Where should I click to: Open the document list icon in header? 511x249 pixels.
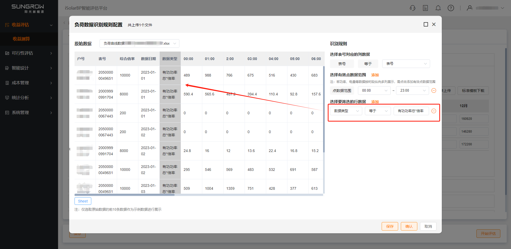click(x=425, y=8)
